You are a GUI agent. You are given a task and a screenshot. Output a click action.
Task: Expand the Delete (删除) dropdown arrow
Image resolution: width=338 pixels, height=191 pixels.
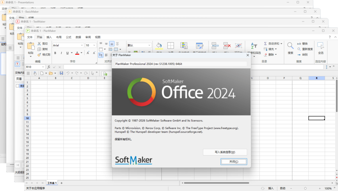click(x=276, y=55)
